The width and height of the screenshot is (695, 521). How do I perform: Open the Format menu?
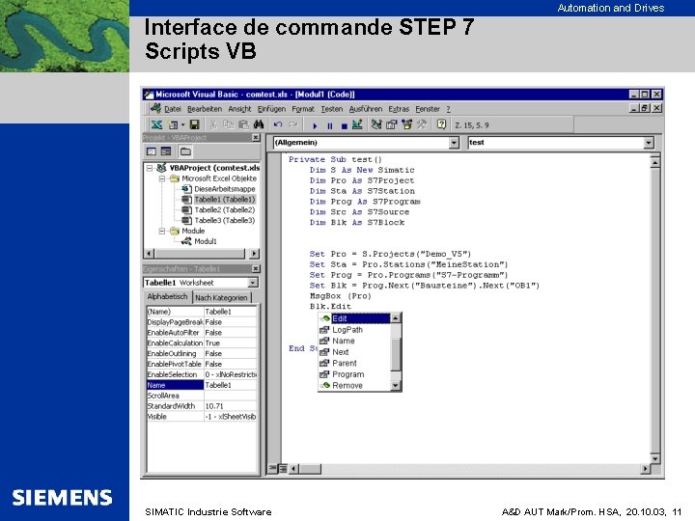pyautogui.click(x=303, y=109)
